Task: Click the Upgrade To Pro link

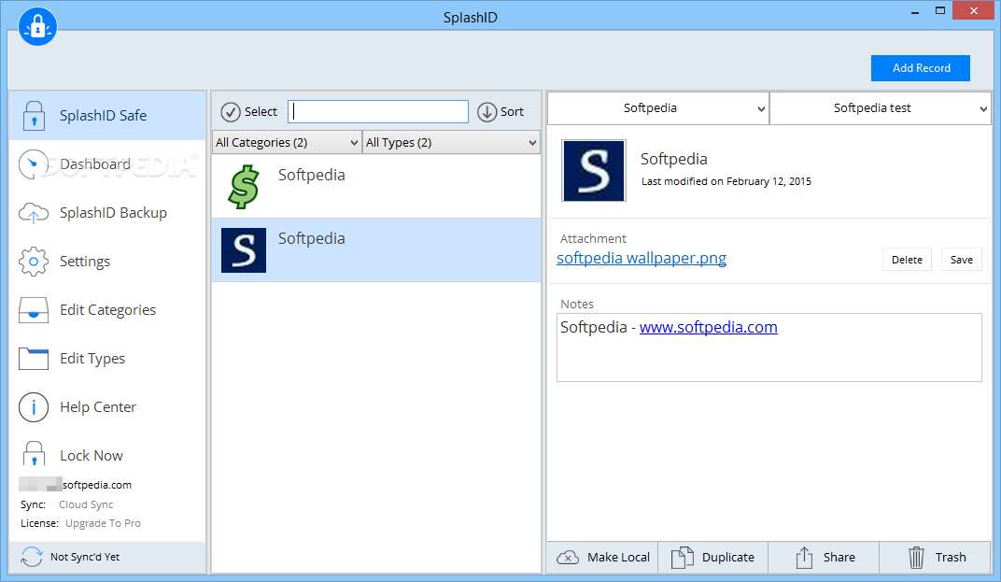Action: coord(103,523)
